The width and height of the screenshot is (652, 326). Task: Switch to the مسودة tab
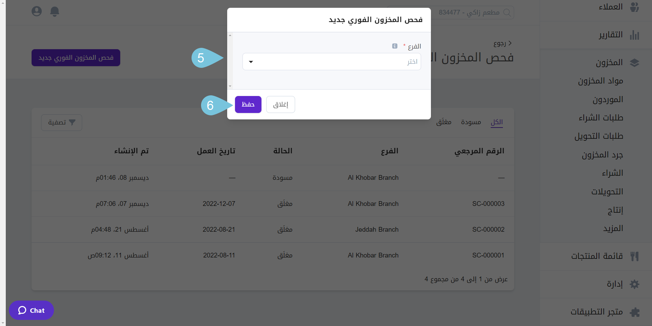point(471,122)
